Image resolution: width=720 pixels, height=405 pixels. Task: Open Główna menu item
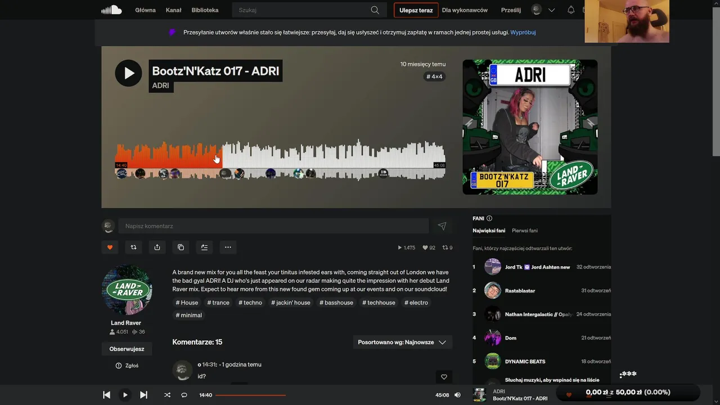coord(145,10)
